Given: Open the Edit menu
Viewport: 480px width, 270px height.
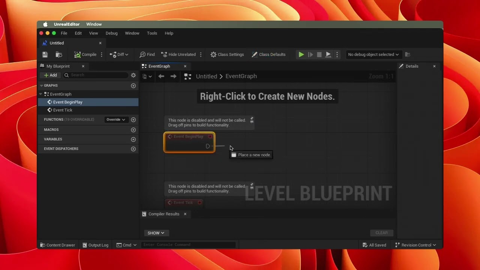Looking at the screenshot, I should (x=78, y=33).
